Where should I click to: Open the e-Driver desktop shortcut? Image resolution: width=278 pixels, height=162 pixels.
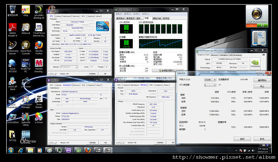[39, 118]
